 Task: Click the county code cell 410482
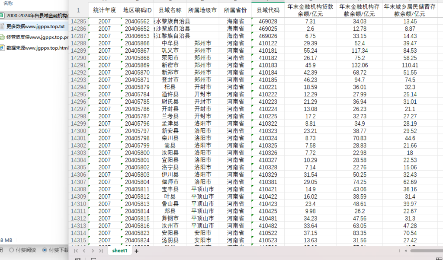pyautogui.click(x=268, y=225)
